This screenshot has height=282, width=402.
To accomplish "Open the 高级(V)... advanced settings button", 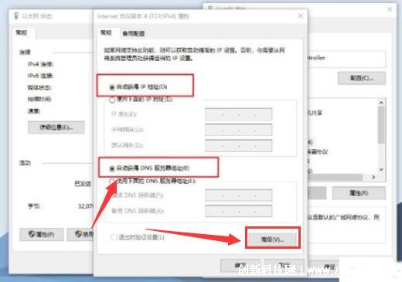I will coord(272,240).
